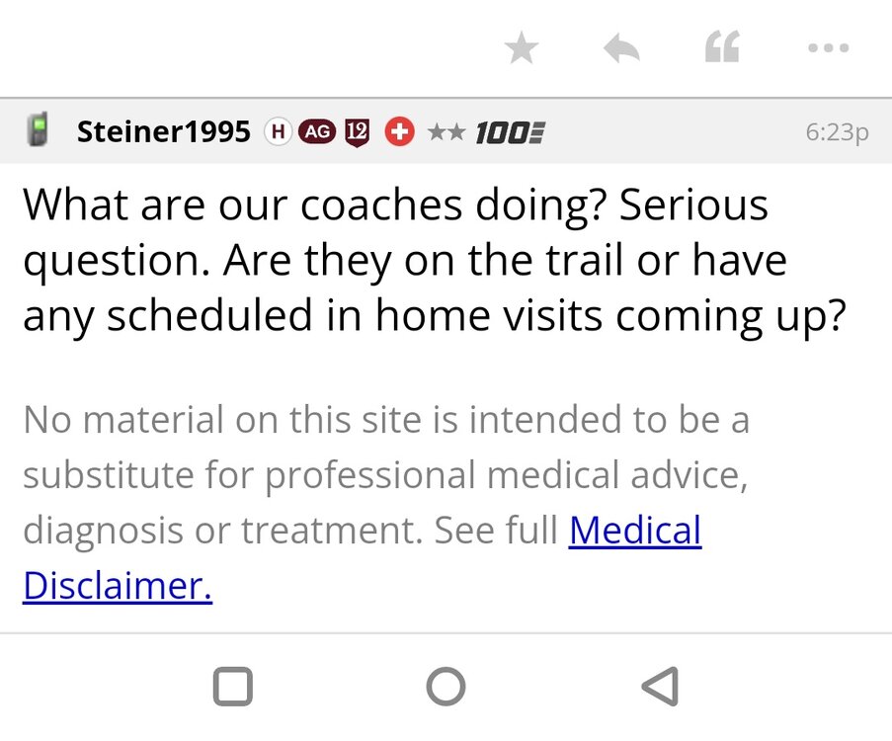Toggle the favorite star for this thread

[521, 46]
